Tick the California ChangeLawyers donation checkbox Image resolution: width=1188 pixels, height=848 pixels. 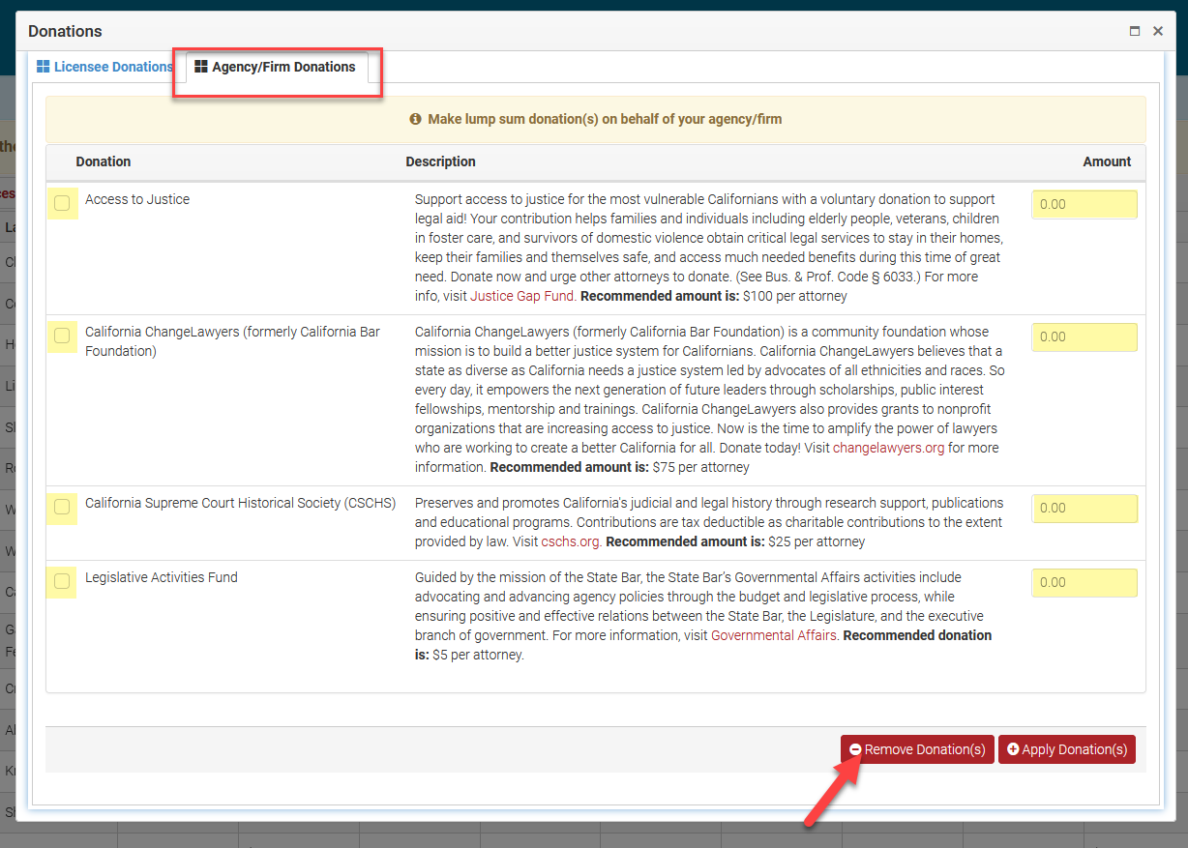[x=62, y=336]
